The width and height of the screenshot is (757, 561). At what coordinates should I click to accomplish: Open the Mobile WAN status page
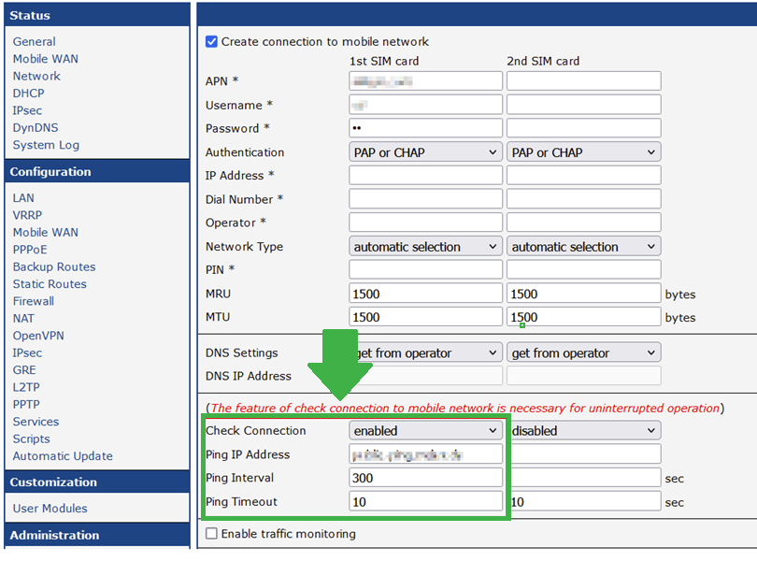[x=45, y=58]
